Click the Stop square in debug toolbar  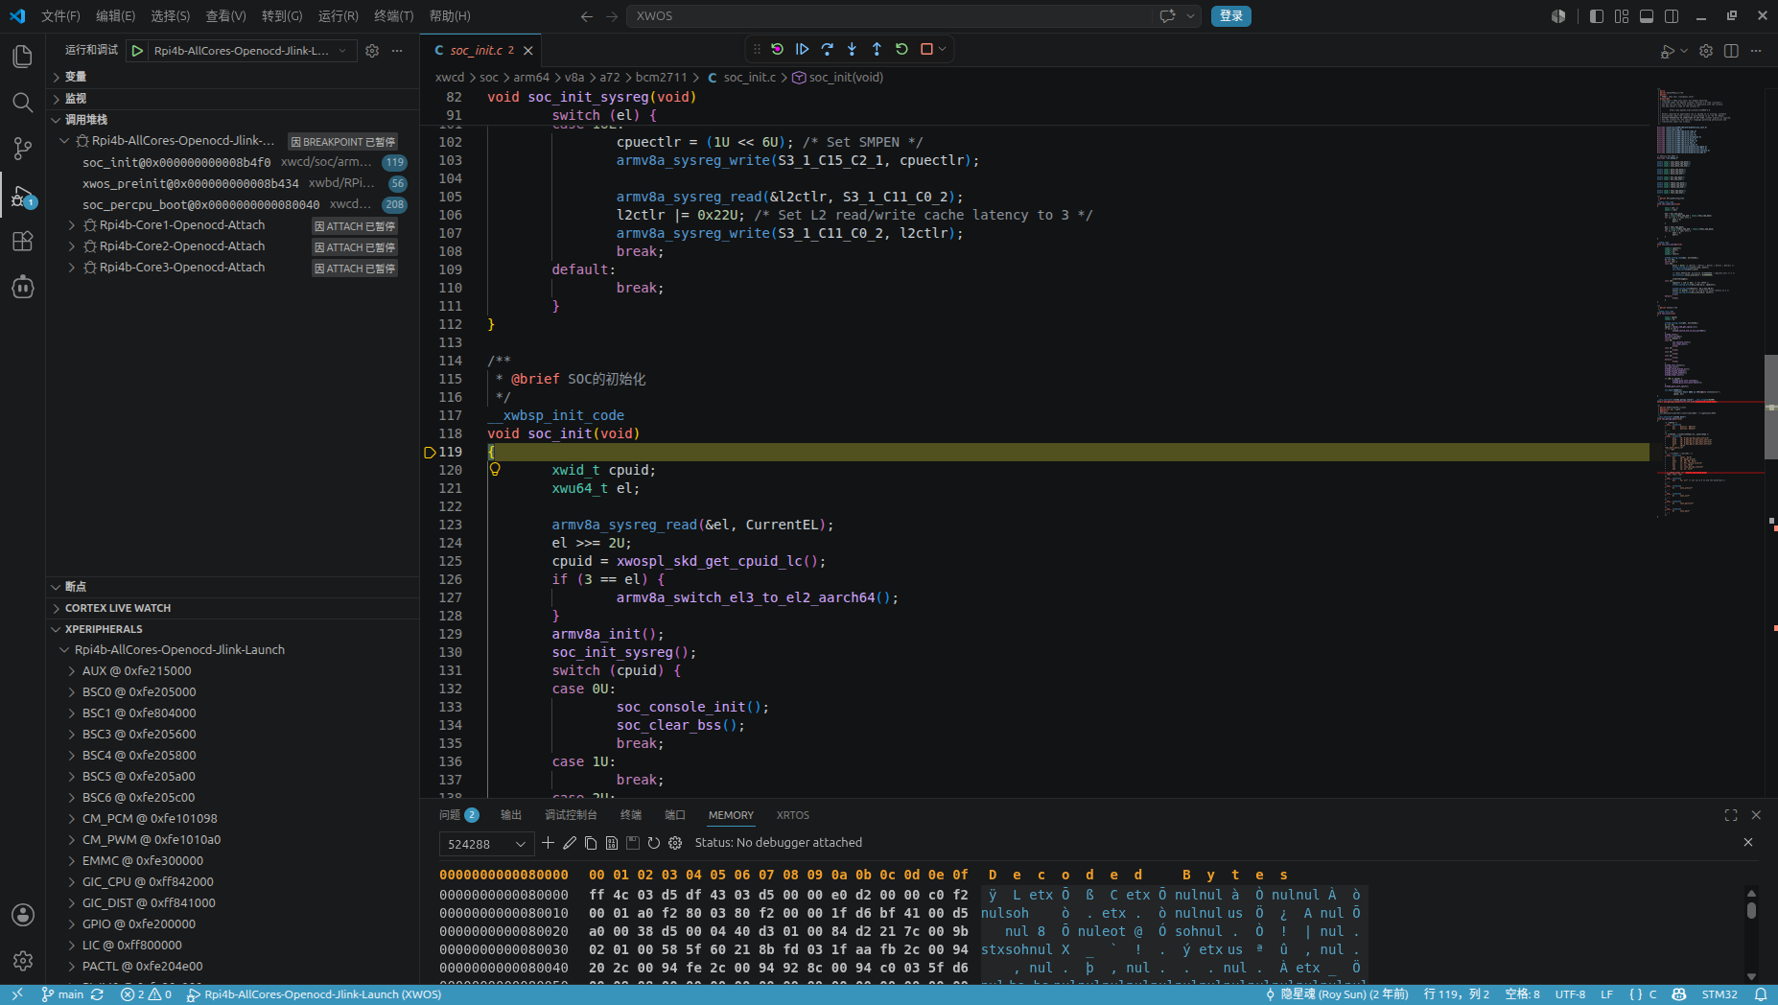(x=926, y=49)
